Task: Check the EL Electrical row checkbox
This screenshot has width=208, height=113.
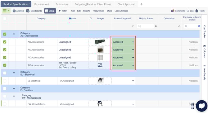Action: (x=5, y=81)
